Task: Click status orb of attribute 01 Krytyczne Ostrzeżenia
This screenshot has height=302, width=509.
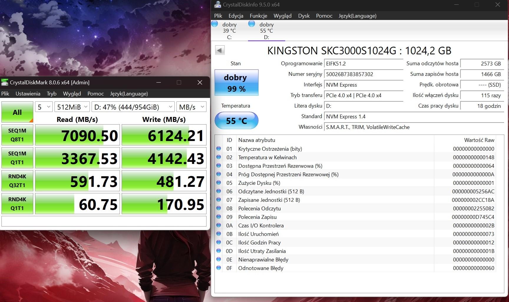Action: pyautogui.click(x=219, y=149)
